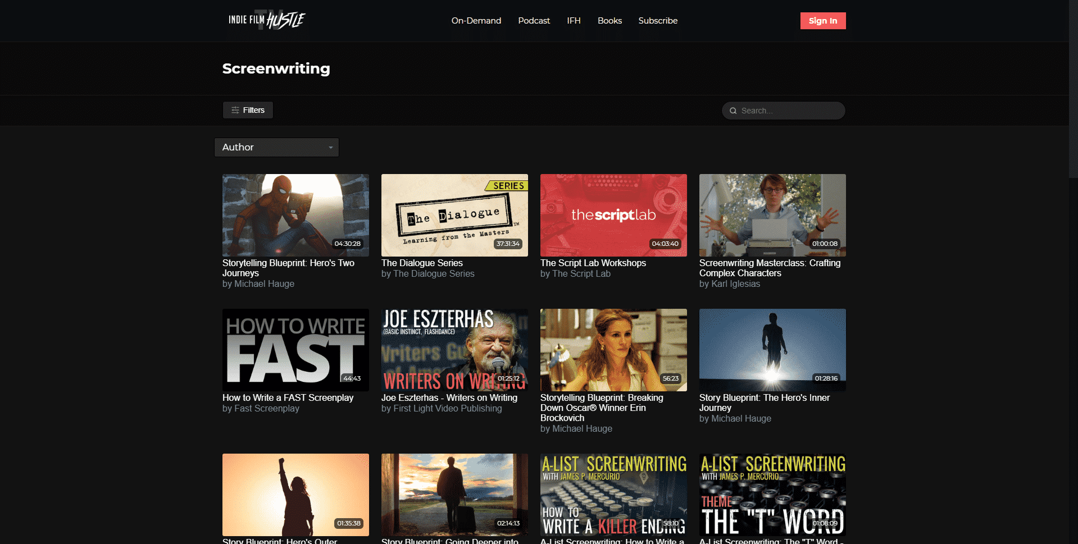This screenshot has height=544, width=1078.
Task: Open the How to Write a Killer Ending thumbnail
Action: coord(613,495)
